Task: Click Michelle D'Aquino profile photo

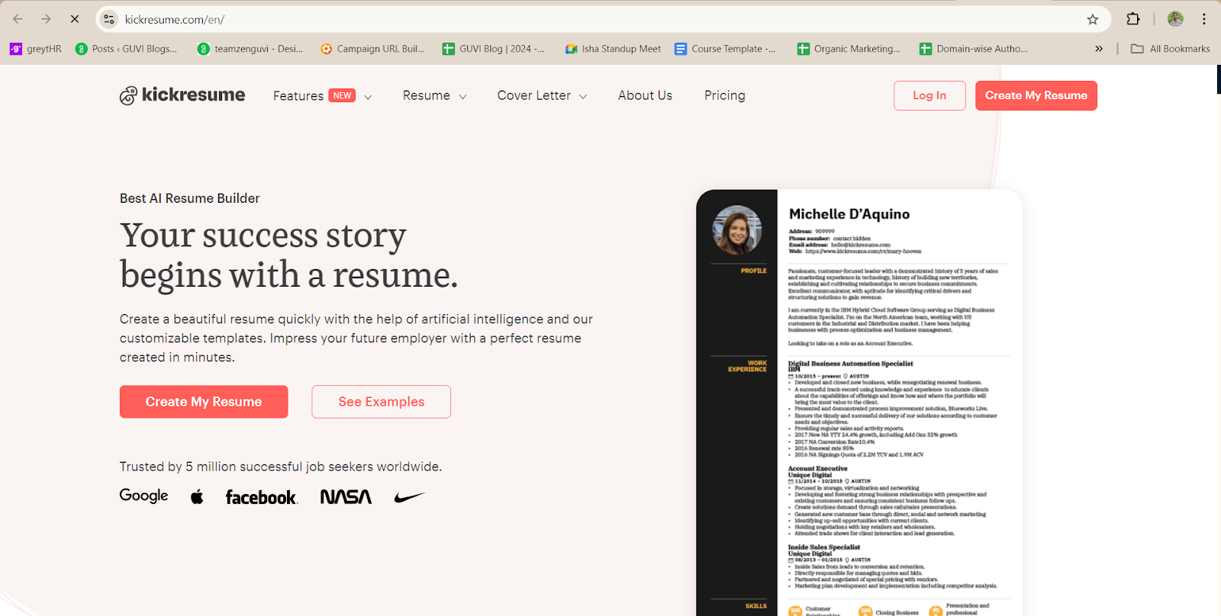Action: tap(737, 229)
